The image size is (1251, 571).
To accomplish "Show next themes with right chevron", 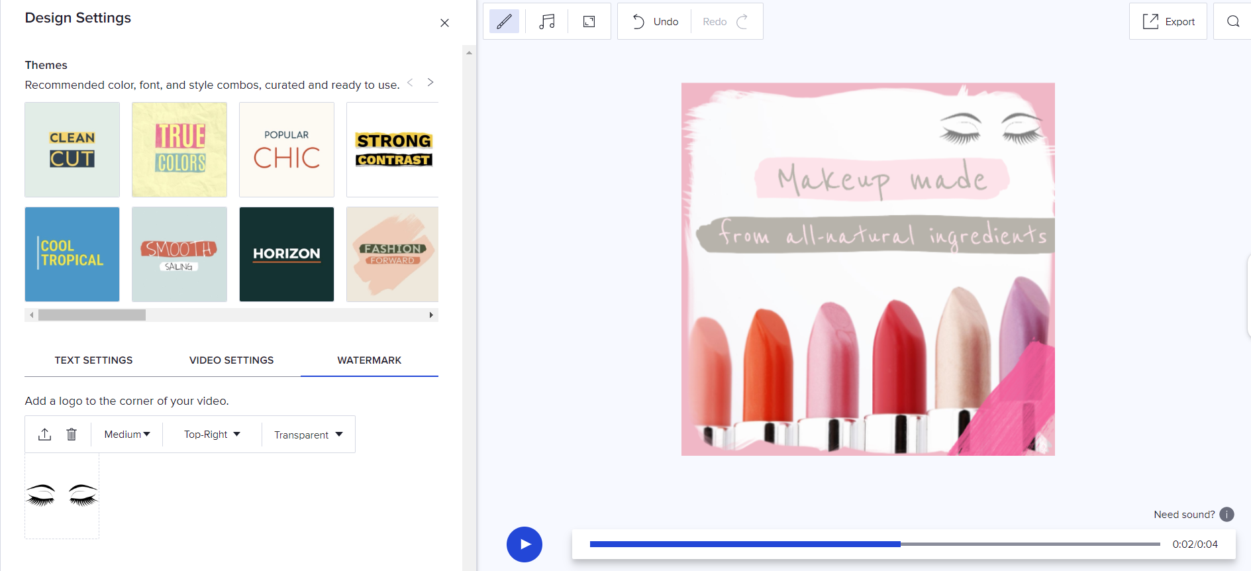I will (x=430, y=82).
